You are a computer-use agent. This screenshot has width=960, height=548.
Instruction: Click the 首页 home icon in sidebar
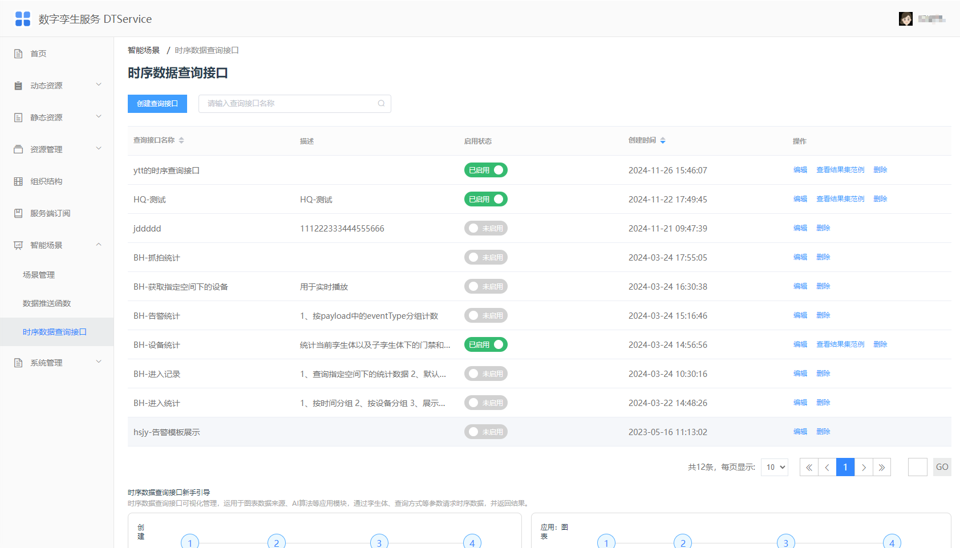tap(18, 54)
